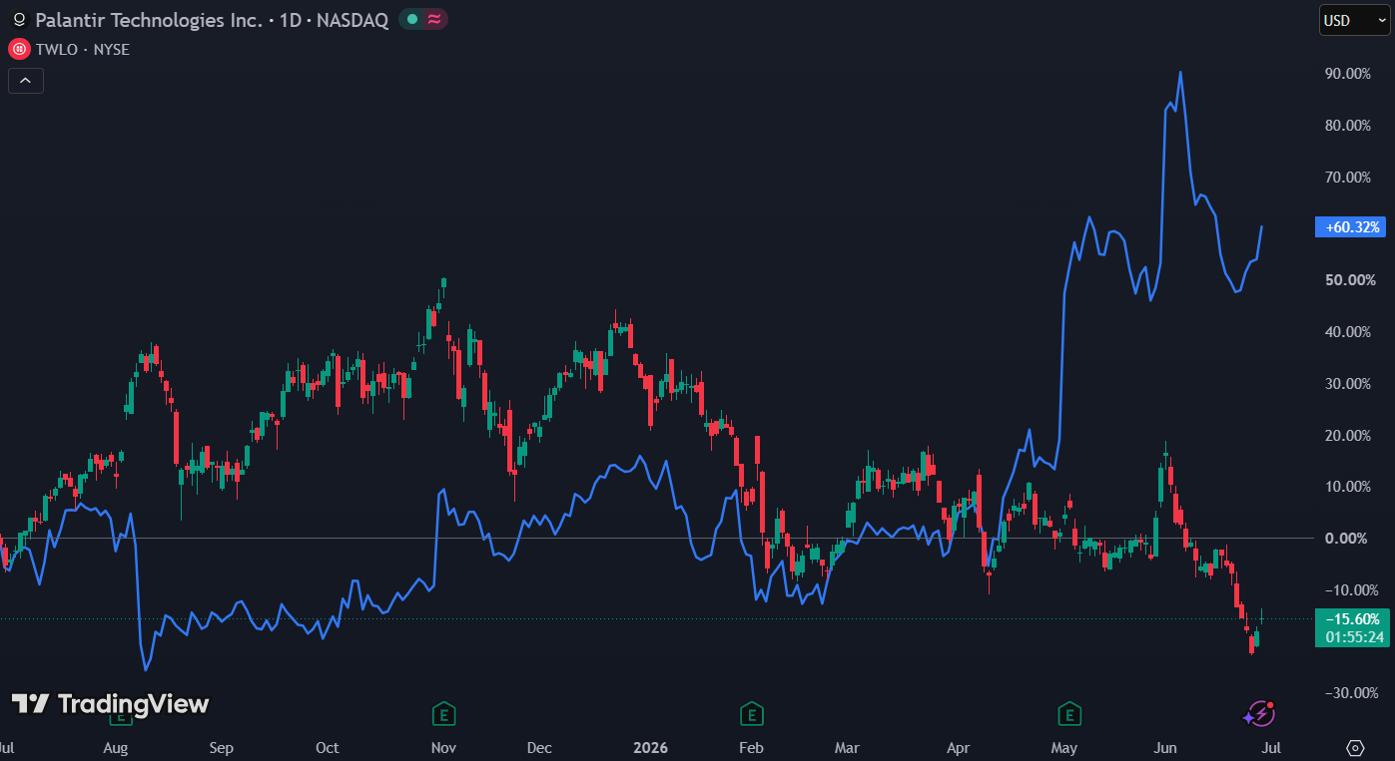
Task: Click the purple lightning event icon near Jul
Action: (x=1259, y=714)
